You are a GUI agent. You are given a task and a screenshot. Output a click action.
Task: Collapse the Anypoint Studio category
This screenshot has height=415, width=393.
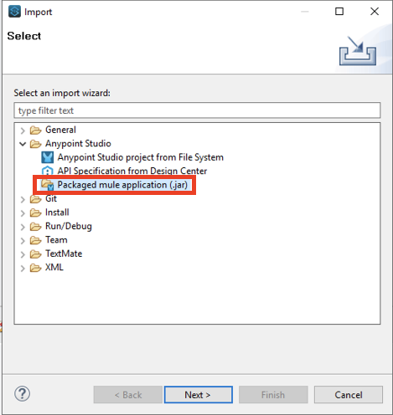(x=23, y=144)
